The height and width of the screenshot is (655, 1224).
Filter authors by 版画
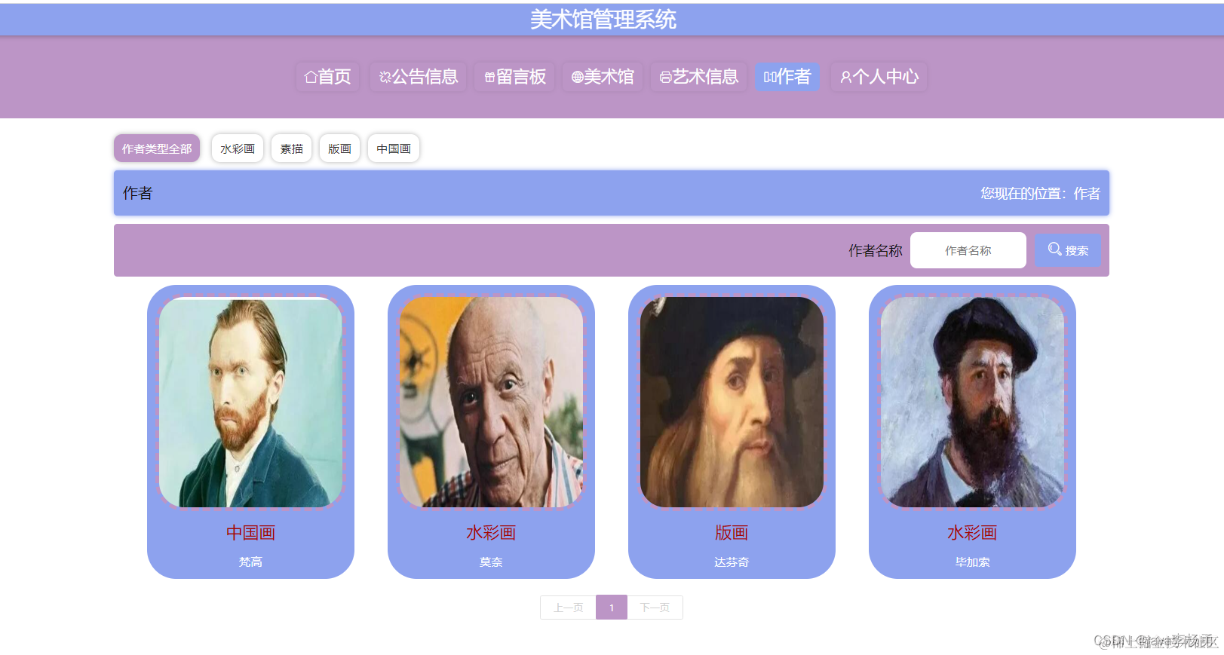coord(339,148)
